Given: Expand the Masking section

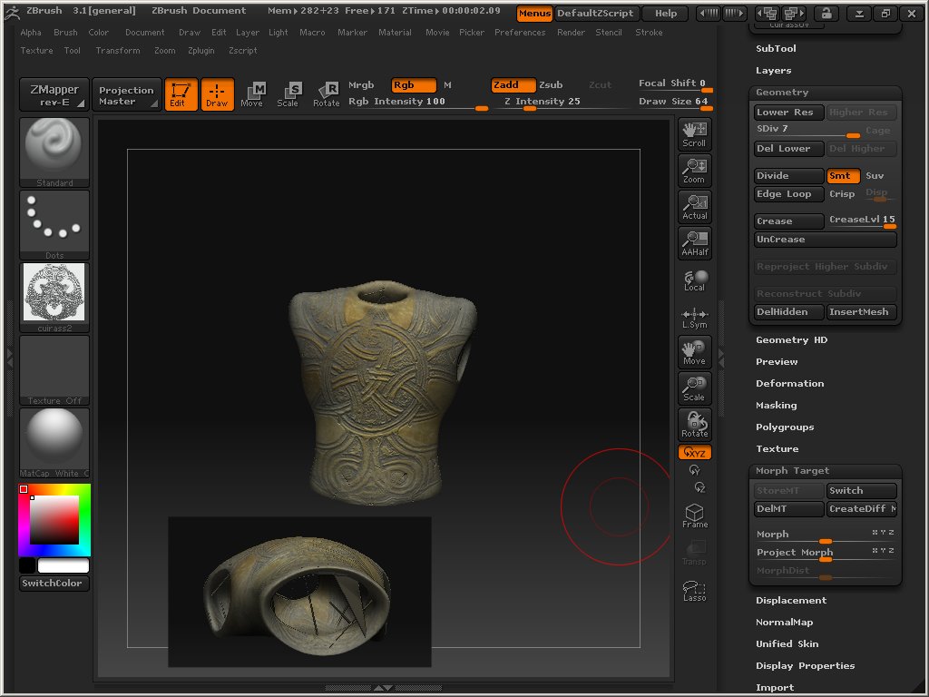Looking at the screenshot, I should [776, 405].
